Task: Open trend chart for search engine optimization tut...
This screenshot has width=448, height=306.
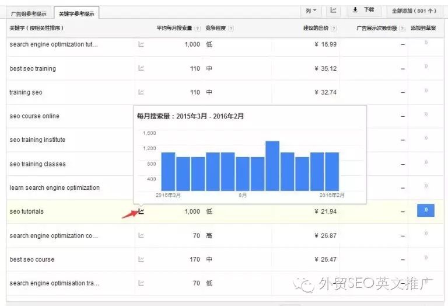Action: click(141, 44)
